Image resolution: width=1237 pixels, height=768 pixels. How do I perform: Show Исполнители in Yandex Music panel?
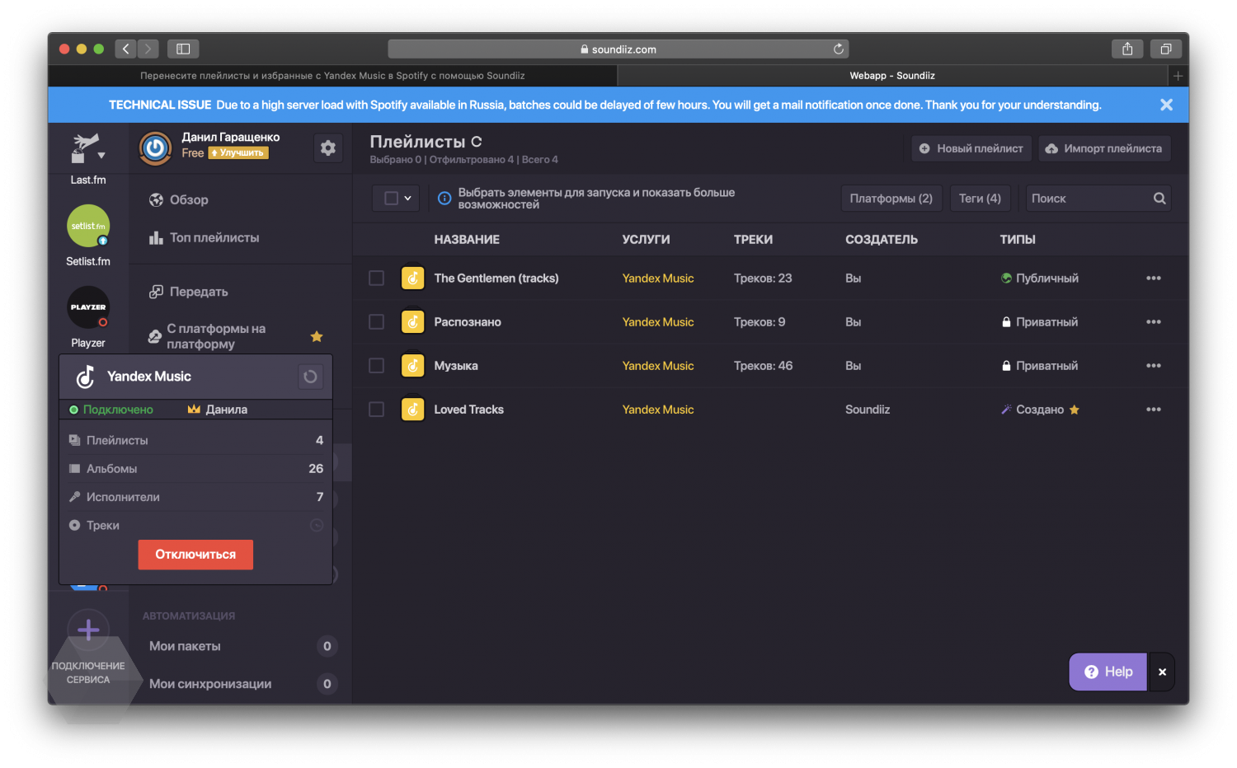195,497
